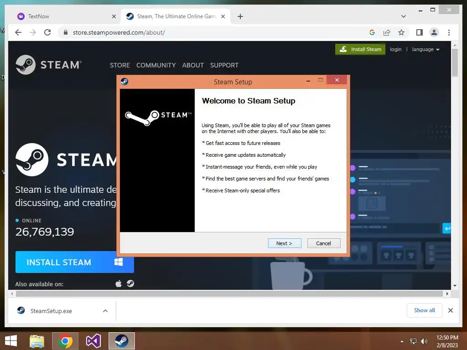Open SteamSetup.exe from download bar
Screen dimensions: 467x350
[51, 311]
